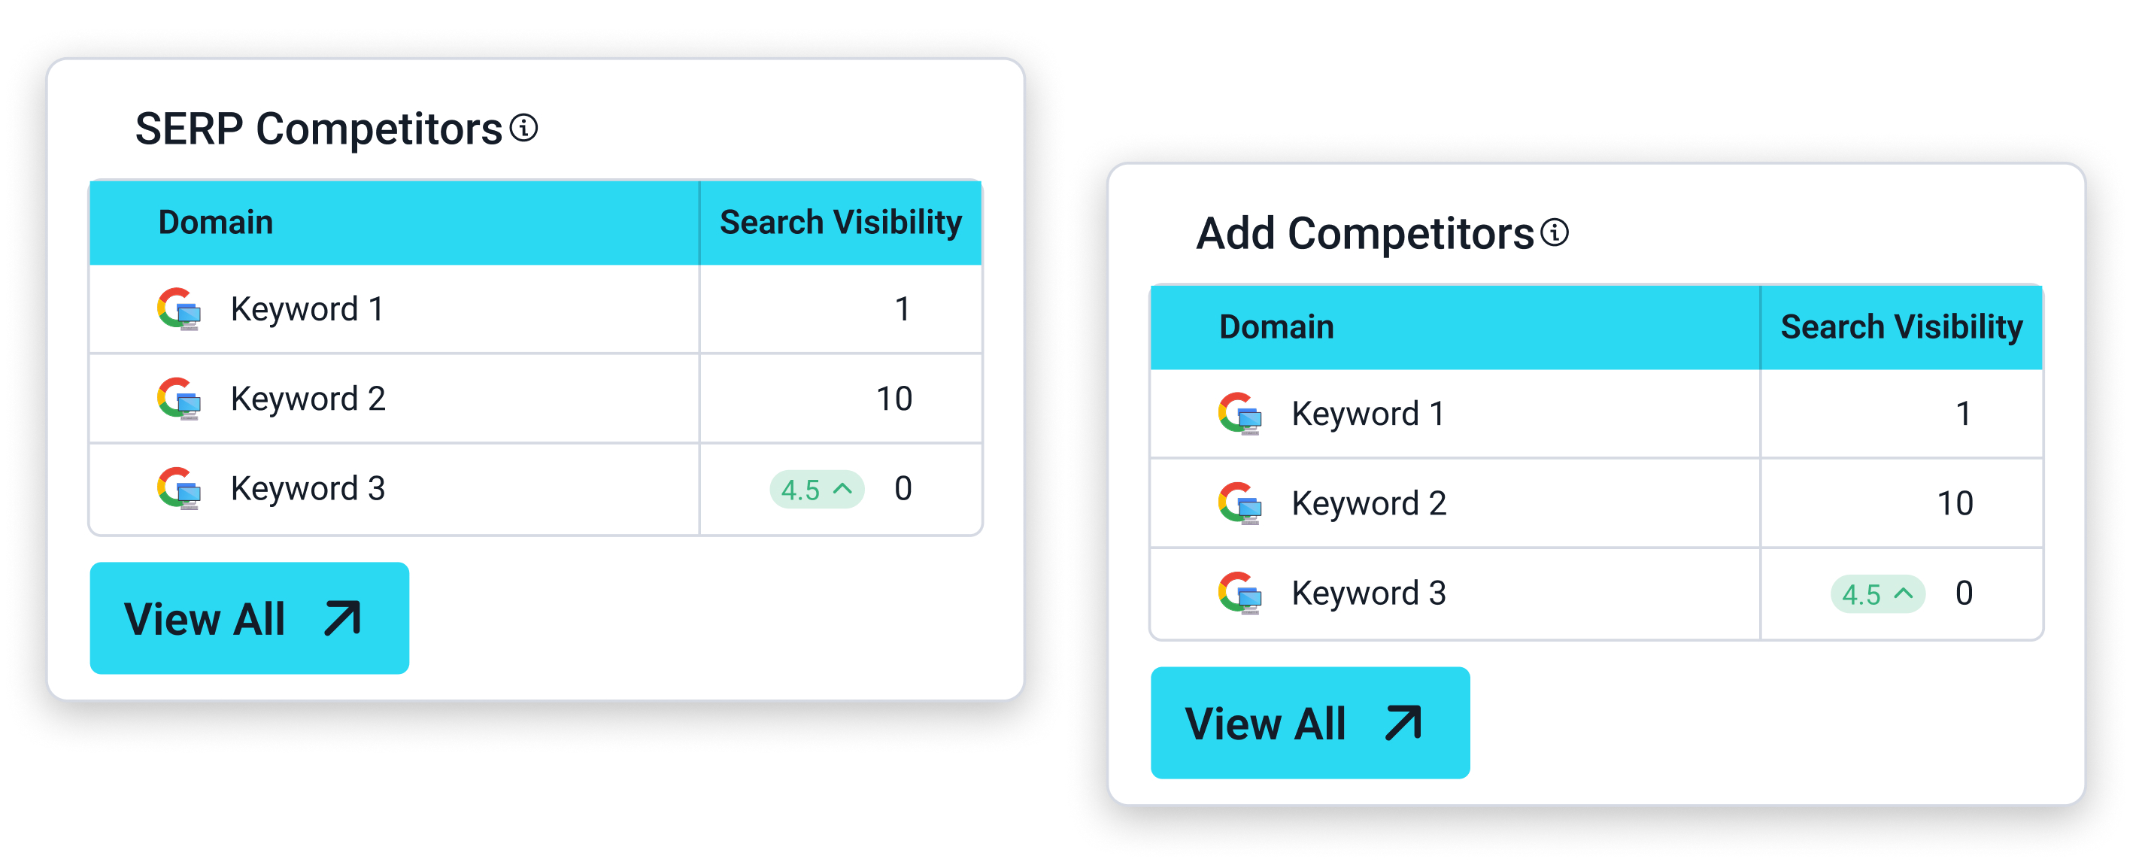The image size is (2148, 862).
Task: Click the info icon beside SERP Competitors
Action: pyautogui.click(x=523, y=129)
